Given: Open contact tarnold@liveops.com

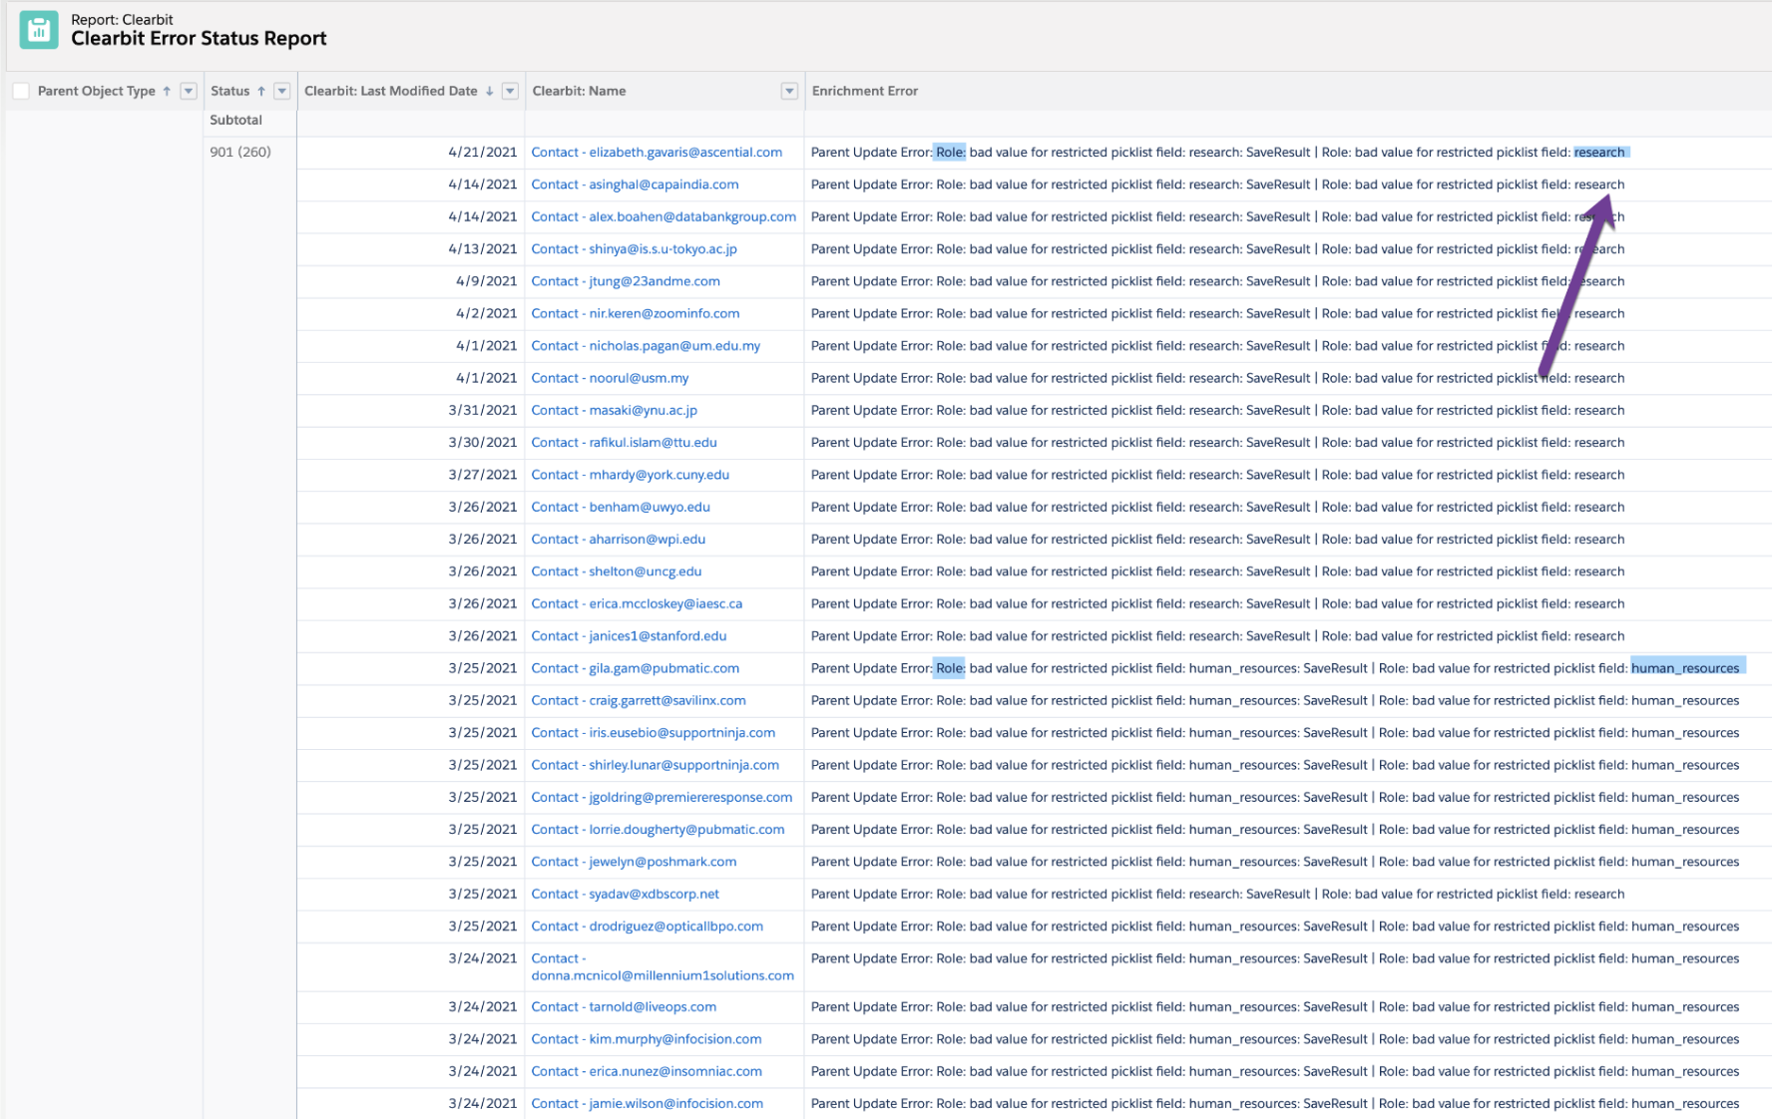Looking at the screenshot, I should (624, 1007).
